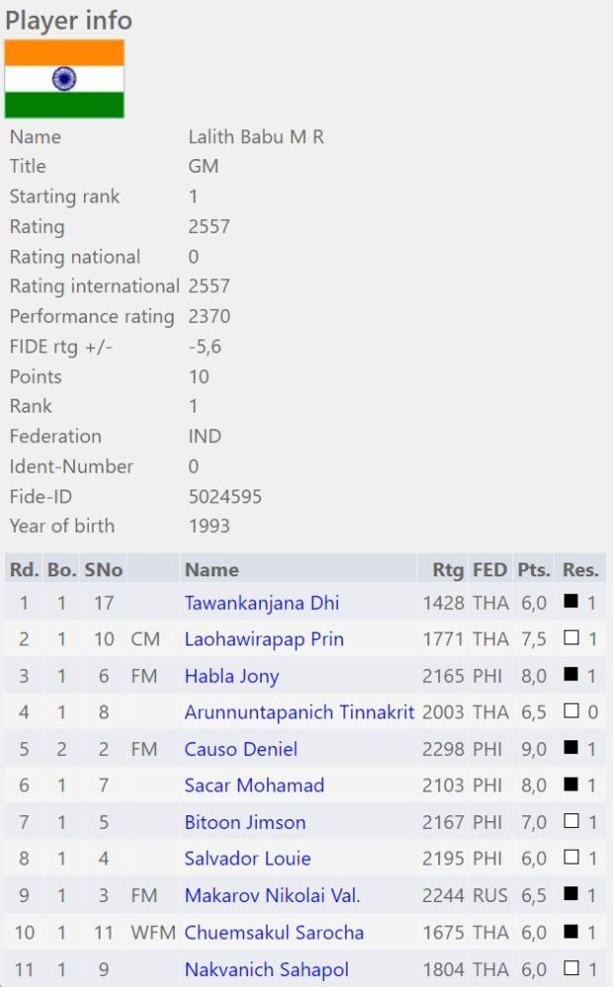Open Makarov Nikolai Val. player page
Image resolution: width=613 pixels, height=987 pixels.
click(x=272, y=896)
